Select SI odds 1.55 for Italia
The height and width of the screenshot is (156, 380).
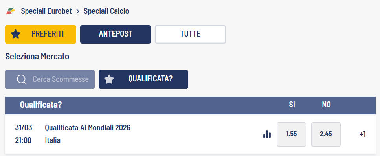[291, 134]
